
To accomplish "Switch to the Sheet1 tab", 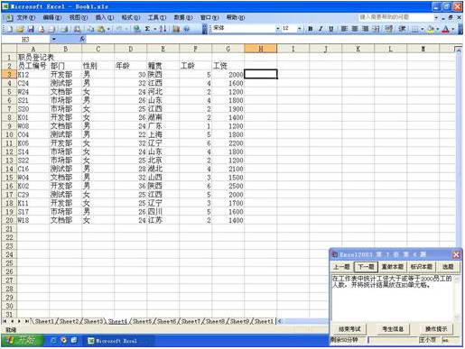I will pyautogui.click(x=43, y=321).
